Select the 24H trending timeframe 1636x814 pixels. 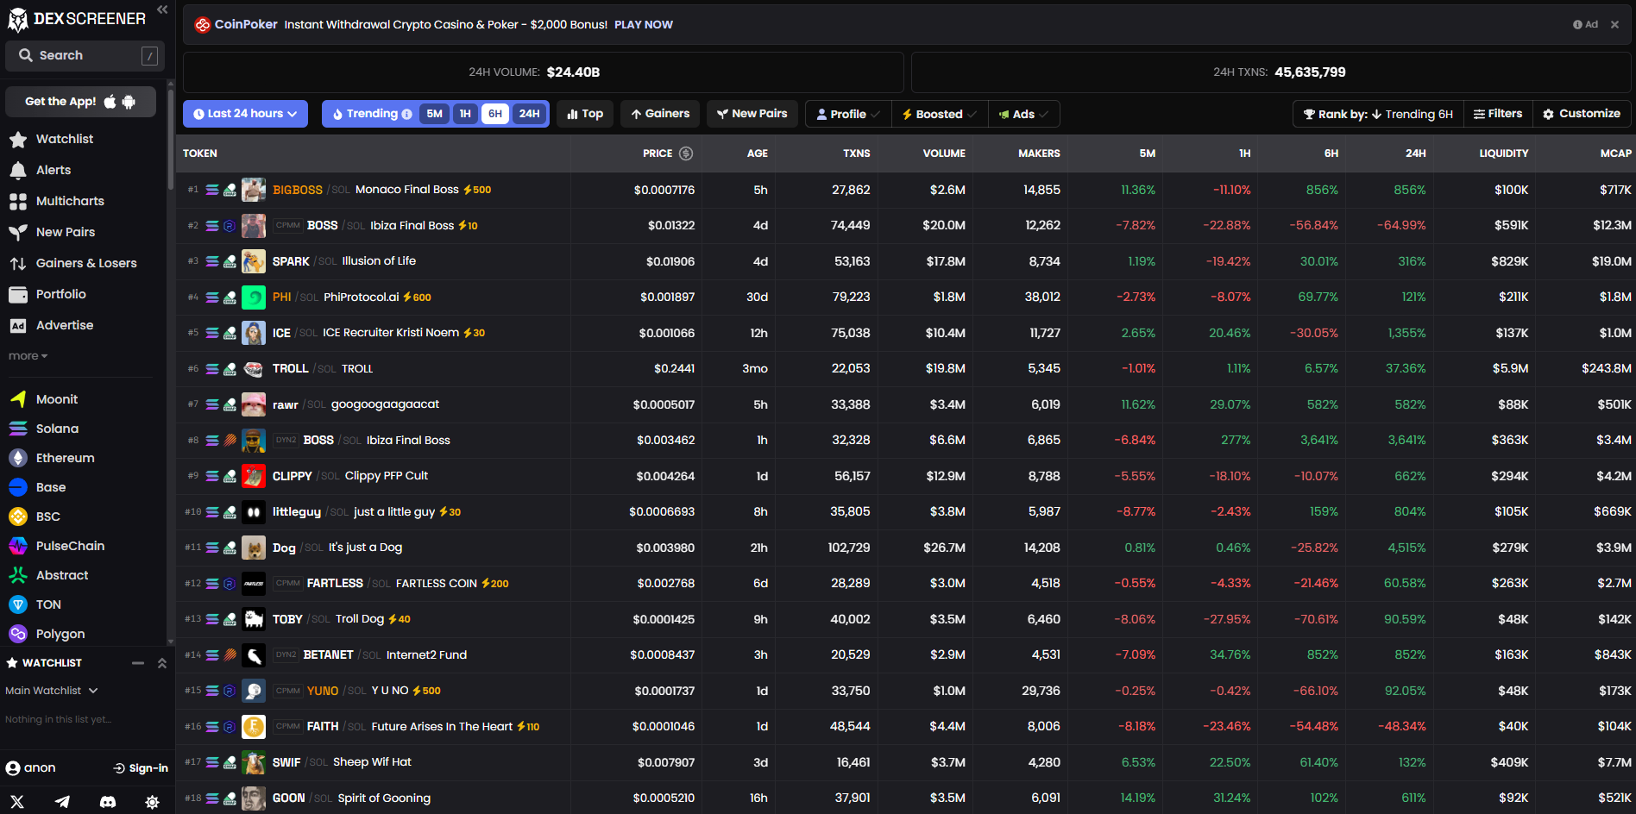coord(529,114)
